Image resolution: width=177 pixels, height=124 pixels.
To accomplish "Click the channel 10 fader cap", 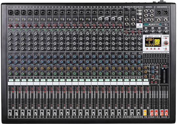I will [68, 112].
